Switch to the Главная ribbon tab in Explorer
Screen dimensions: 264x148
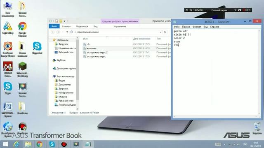66,26
